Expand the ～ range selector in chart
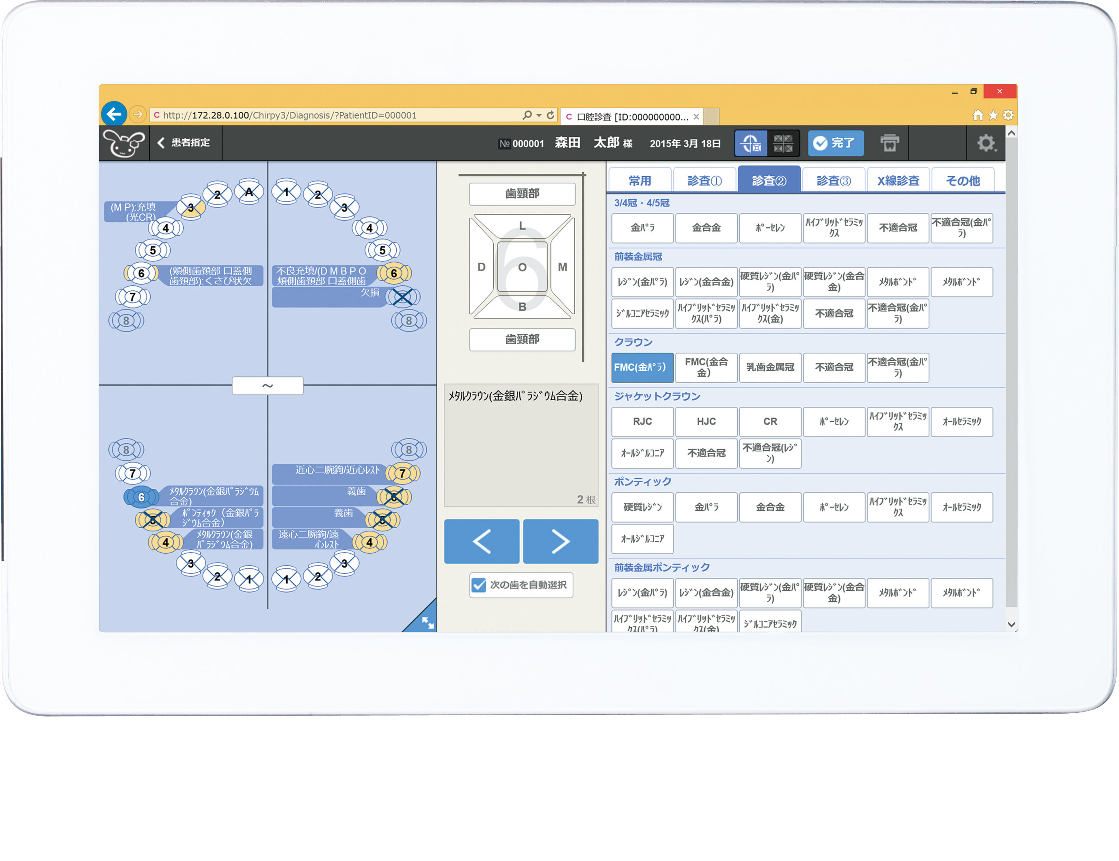1119x861 pixels. click(267, 386)
